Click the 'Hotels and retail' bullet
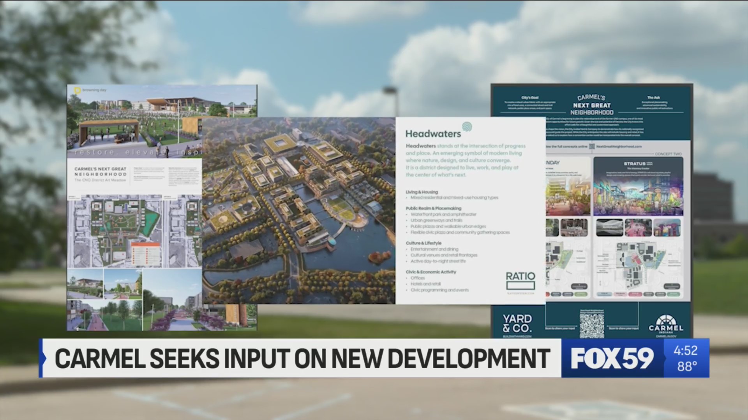 [425, 284]
